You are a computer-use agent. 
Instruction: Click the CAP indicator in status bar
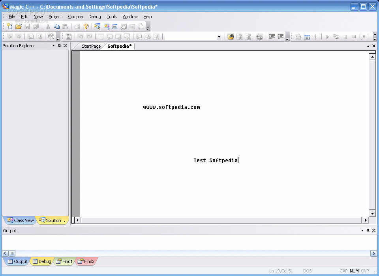point(343,271)
